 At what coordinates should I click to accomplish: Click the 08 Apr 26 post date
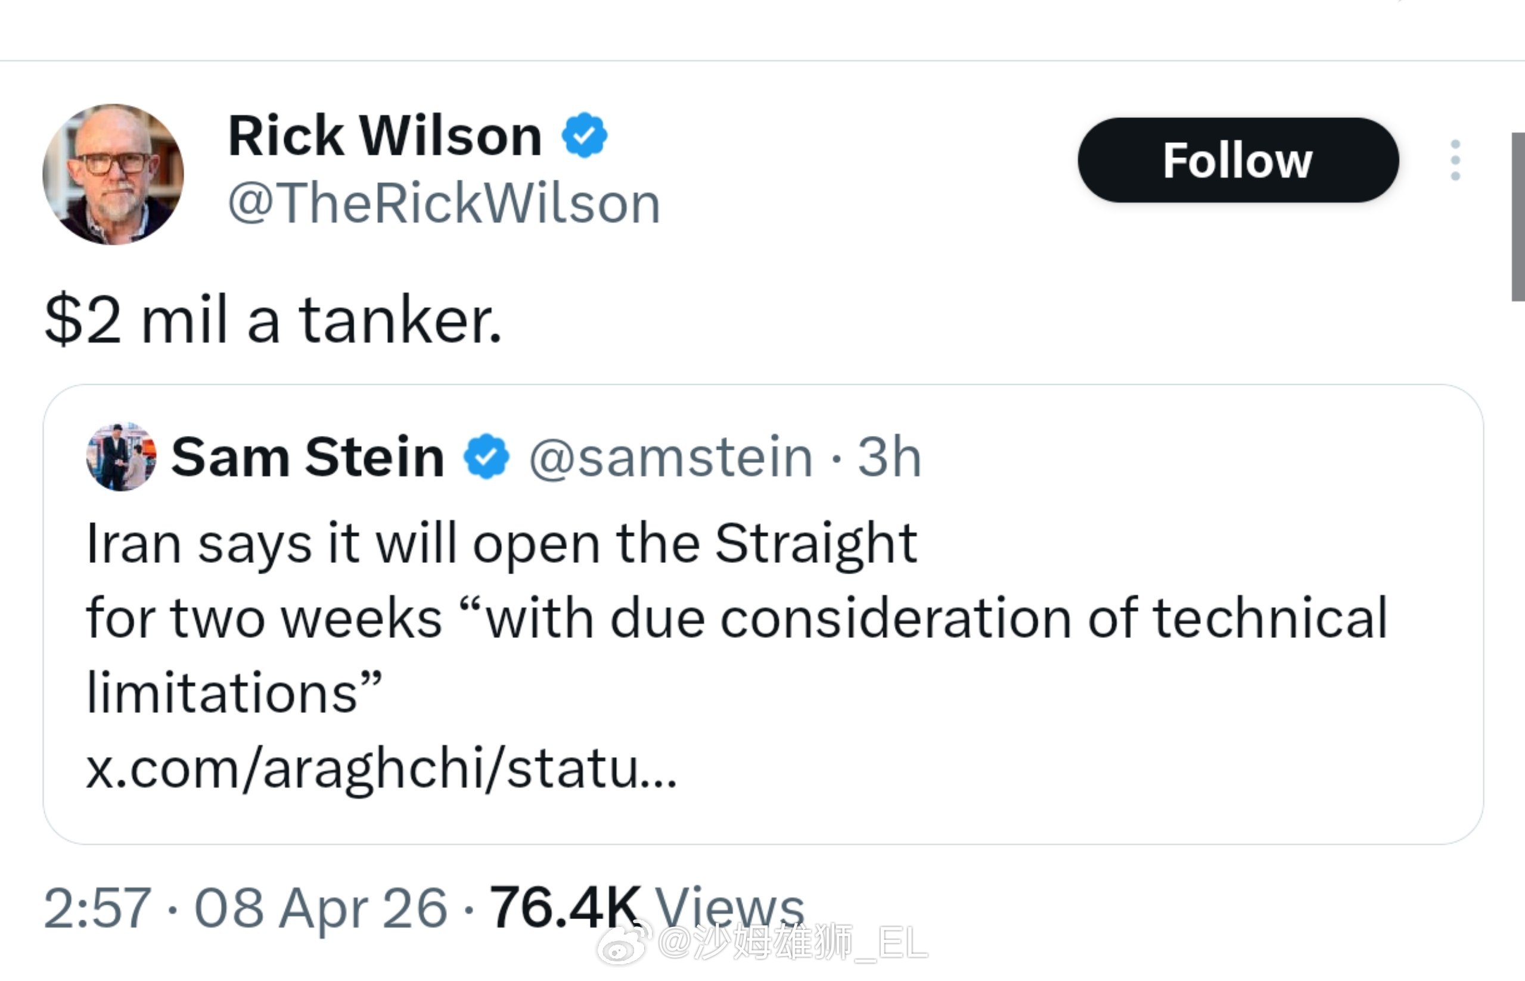pyautogui.click(x=321, y=908)
